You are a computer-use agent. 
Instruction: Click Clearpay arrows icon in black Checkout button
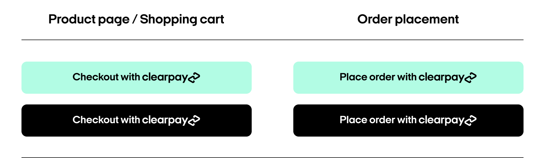[x=194, y=121]
